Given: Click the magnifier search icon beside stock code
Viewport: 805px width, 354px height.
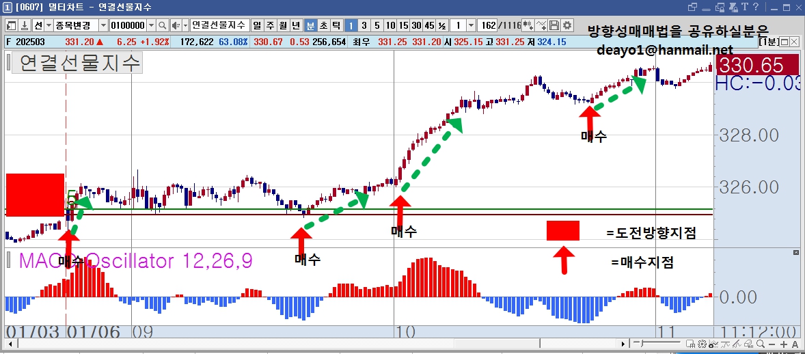Looking at the screenshot, I should [162, 25].
